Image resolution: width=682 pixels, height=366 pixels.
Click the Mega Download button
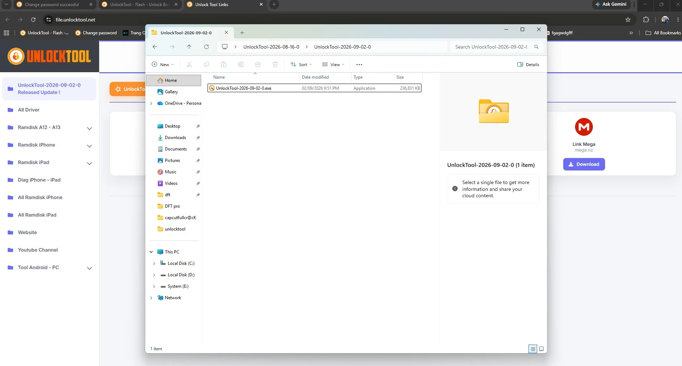[x=584, y=164]
